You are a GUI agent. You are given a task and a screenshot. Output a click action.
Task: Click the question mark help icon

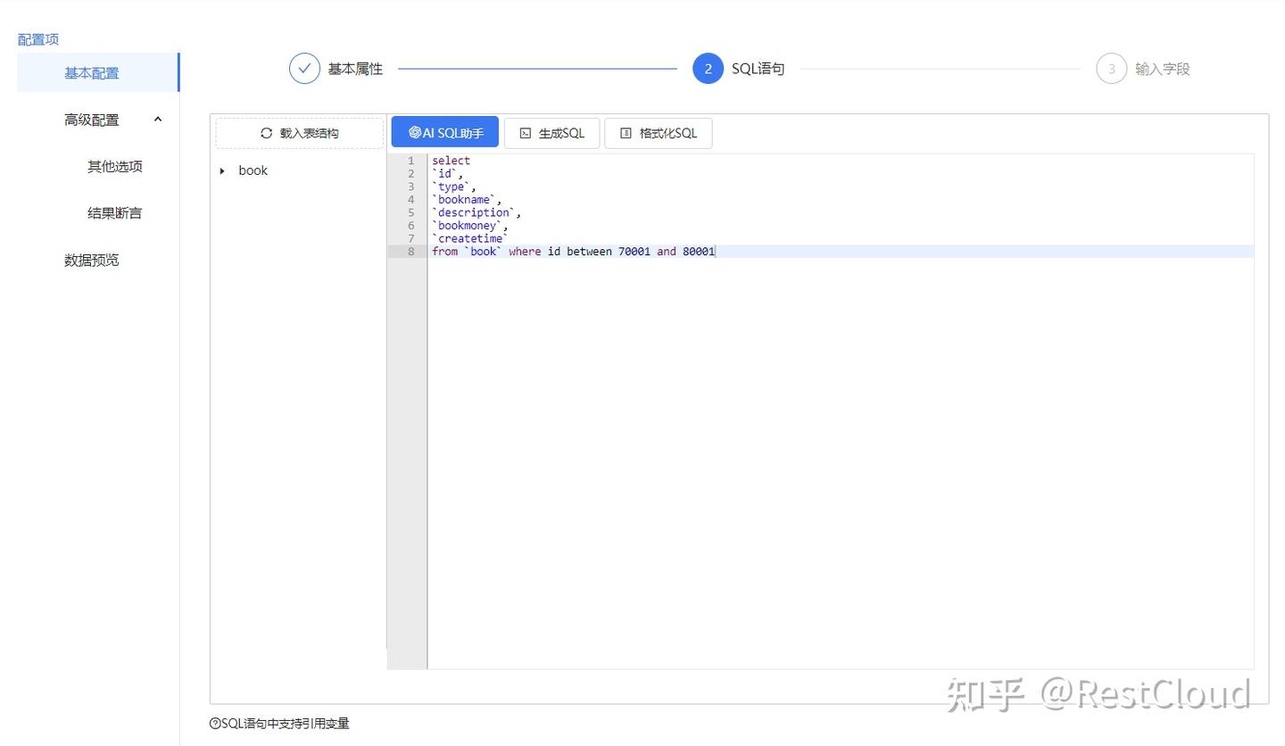(214, 724)
